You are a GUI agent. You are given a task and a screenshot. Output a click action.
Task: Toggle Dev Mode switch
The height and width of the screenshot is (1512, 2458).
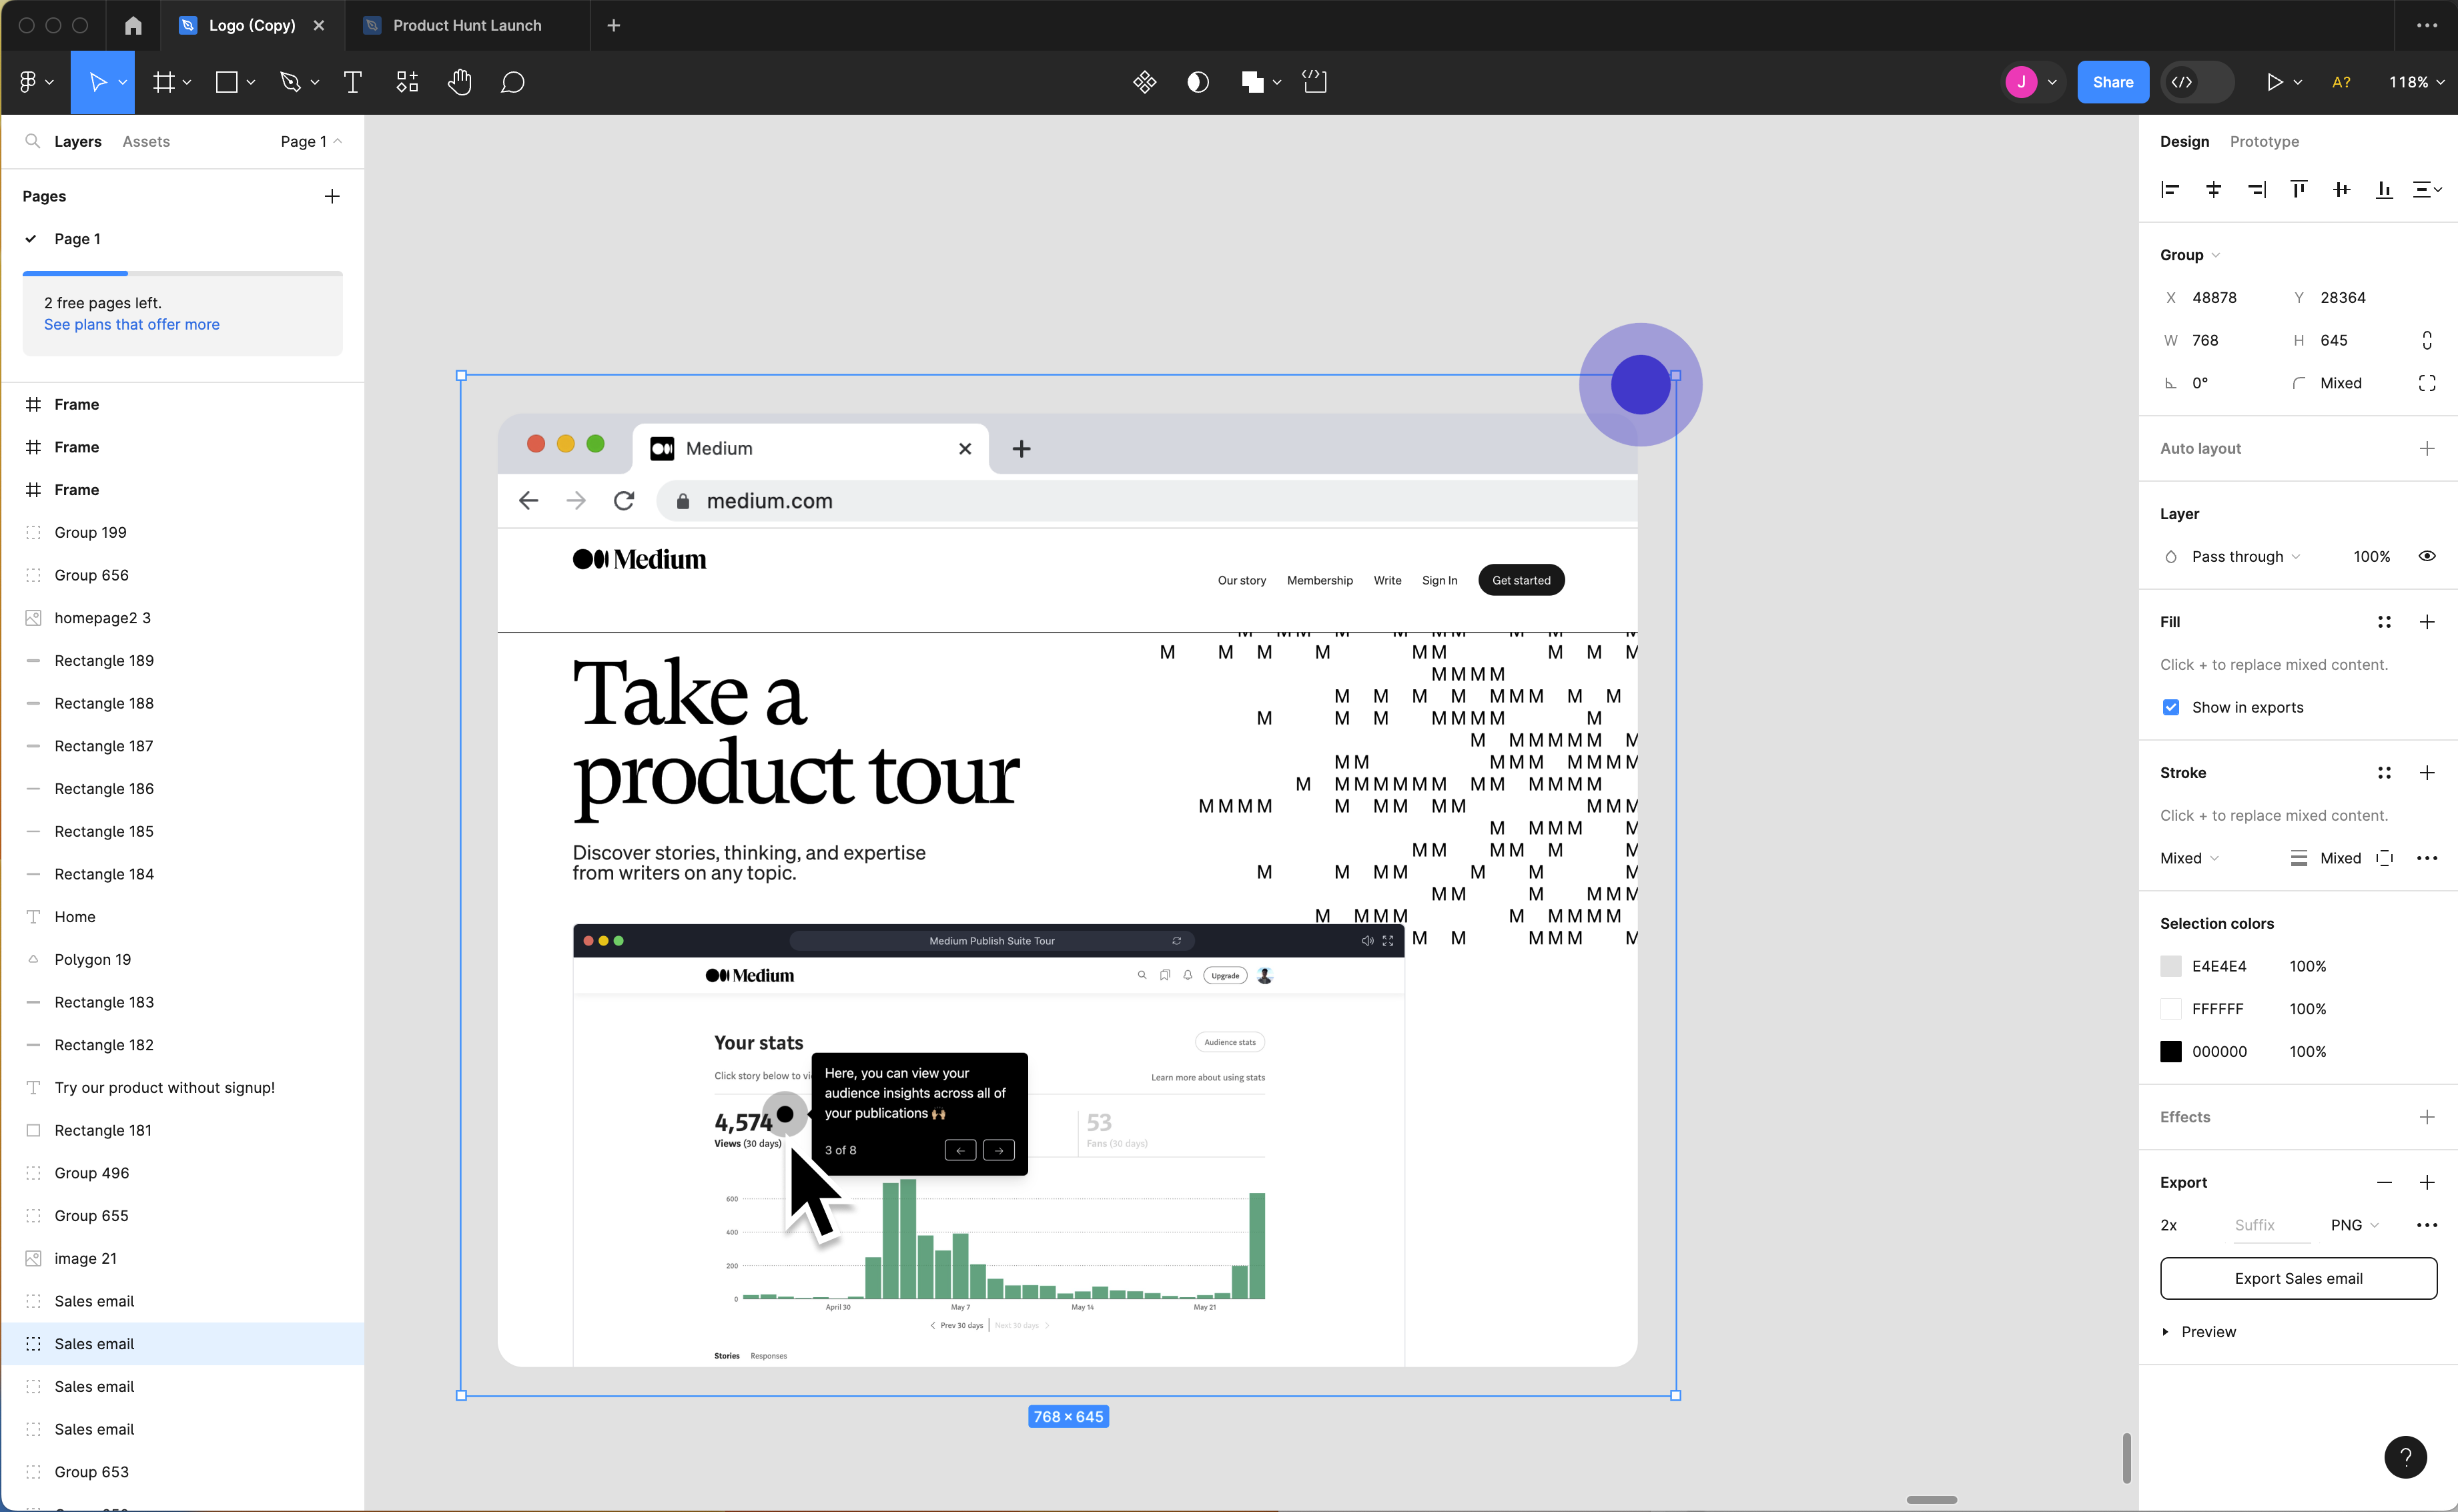pos(2197,82)
